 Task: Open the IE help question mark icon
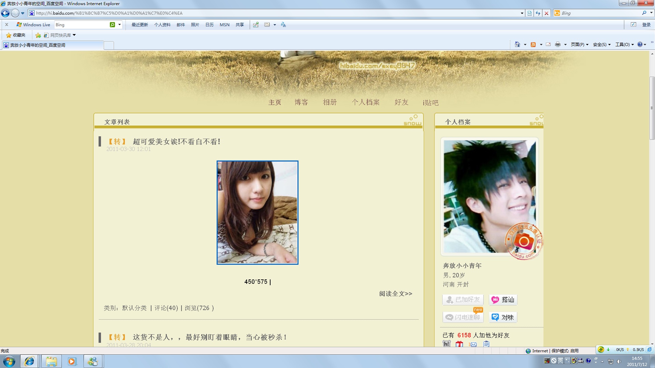click(x=640, y=45)
